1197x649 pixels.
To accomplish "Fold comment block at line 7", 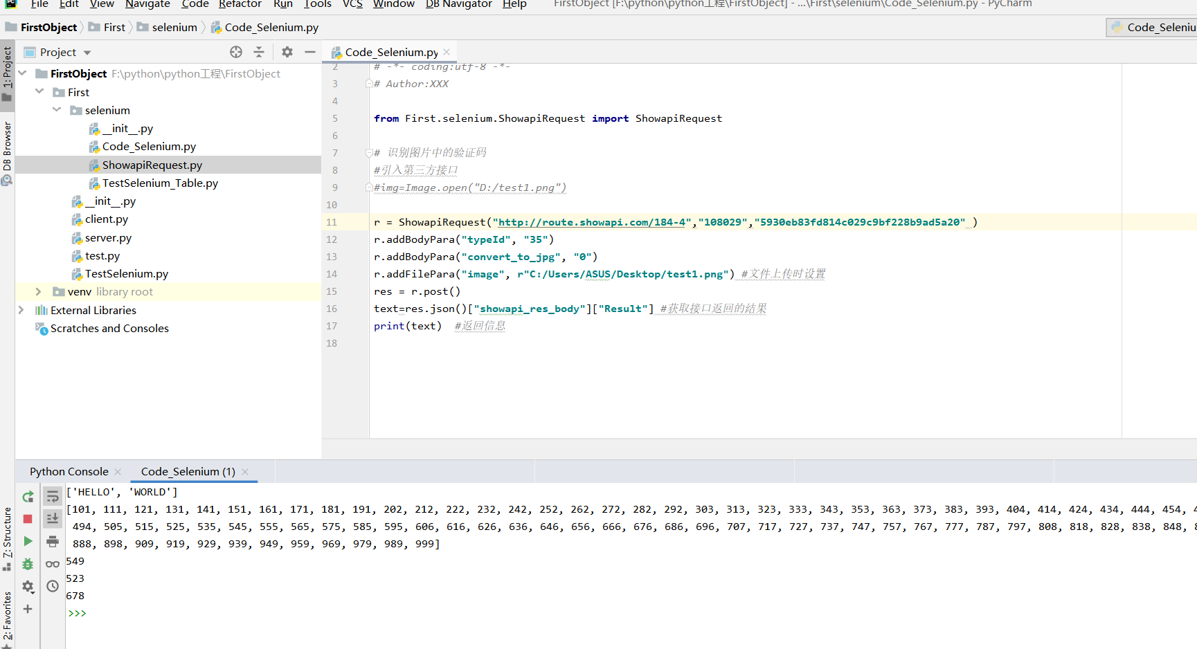I will pyautogui.click(x=369, y=153).
